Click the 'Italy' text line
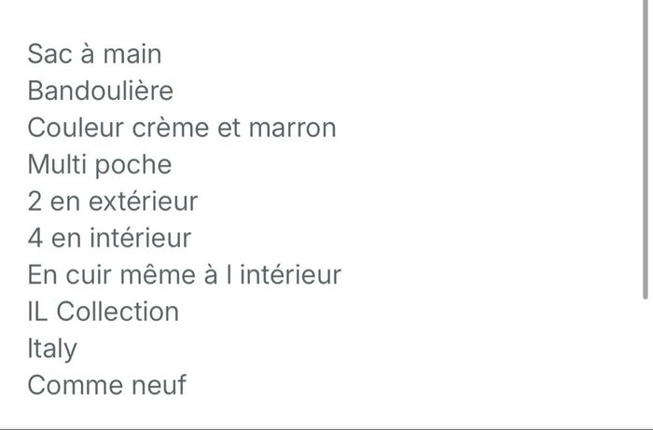The image size is (653, 430). (x=52, y=349)
